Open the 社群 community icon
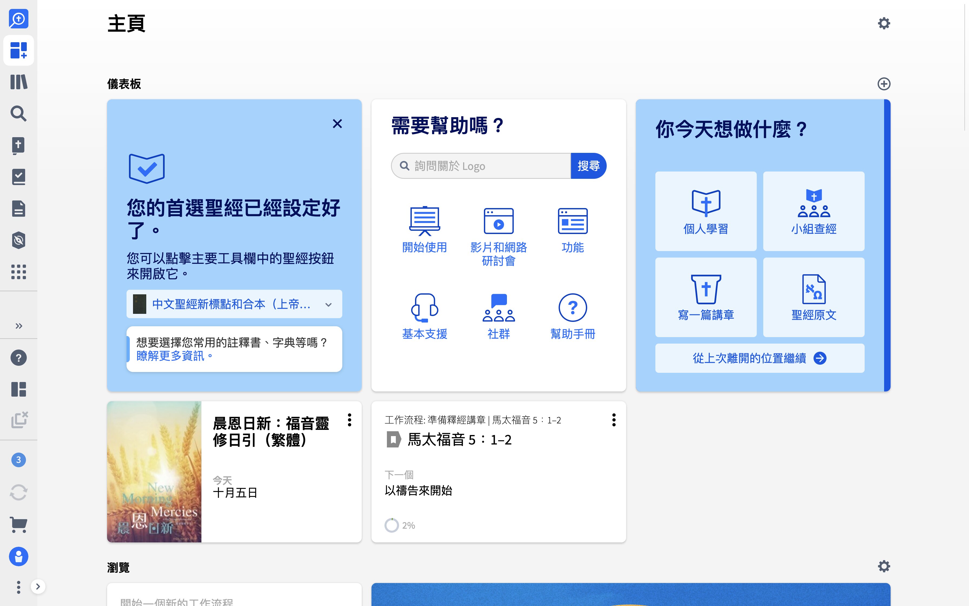 click(x=499, y=317)
